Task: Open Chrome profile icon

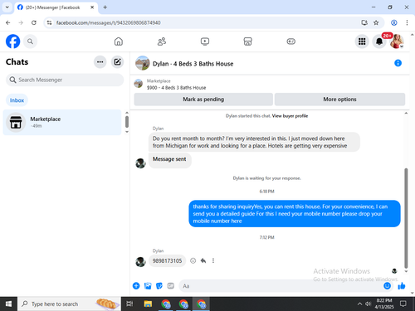Action: pyautogui.click(x=394, y=22)
